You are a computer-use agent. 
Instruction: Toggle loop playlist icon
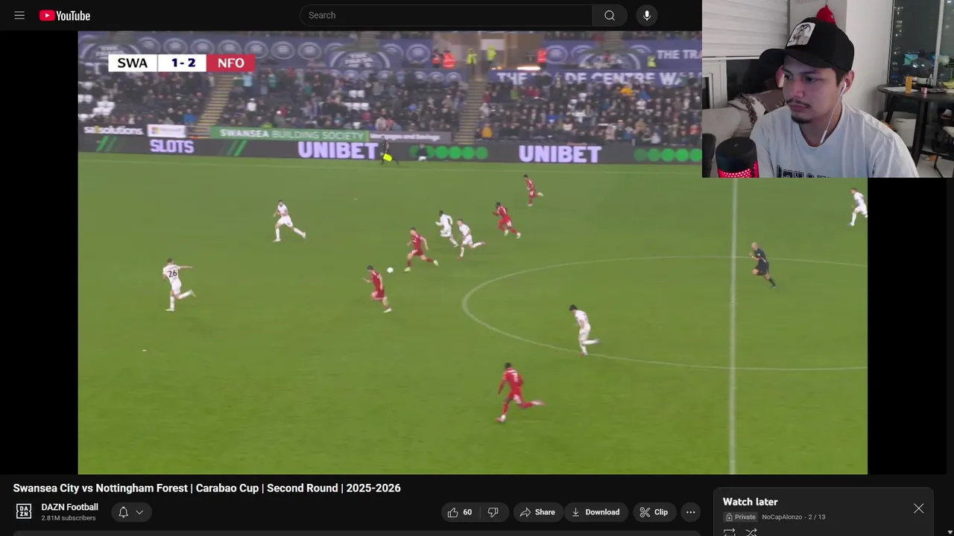729,532
